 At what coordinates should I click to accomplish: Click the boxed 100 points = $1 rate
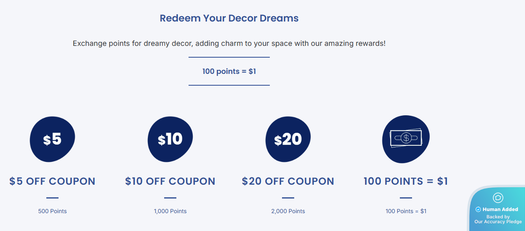229,71
